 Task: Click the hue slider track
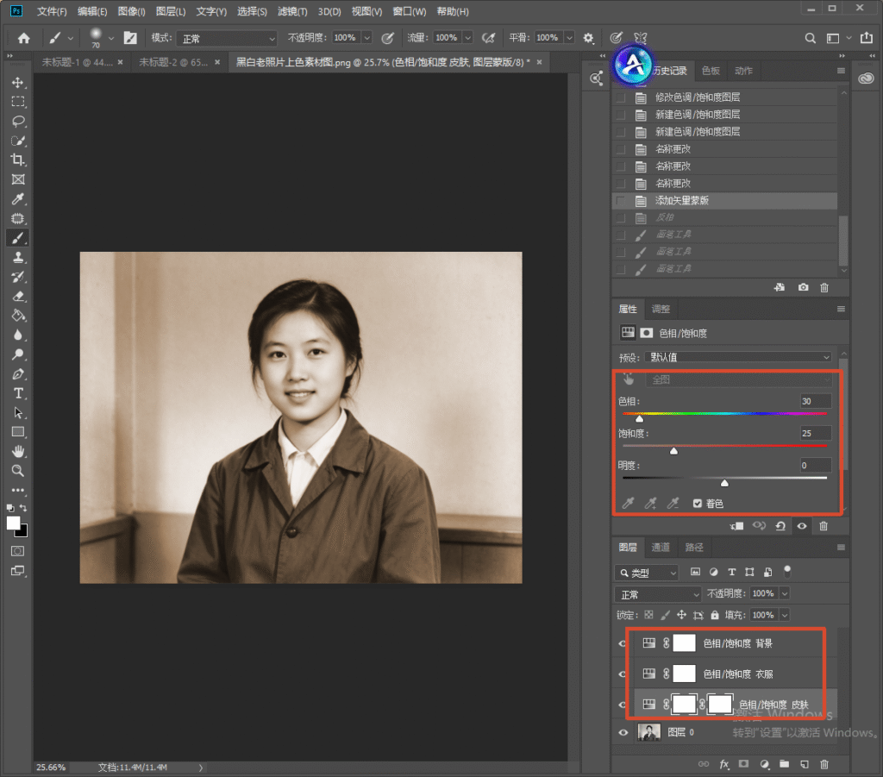click(724, 414)
